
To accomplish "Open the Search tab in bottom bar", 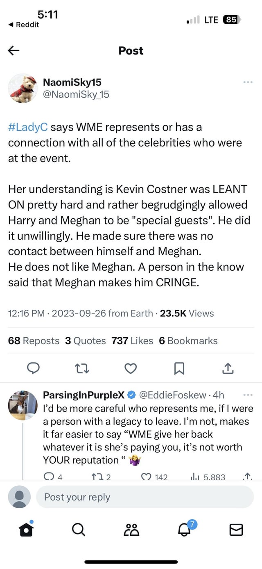I will point(78,530).
